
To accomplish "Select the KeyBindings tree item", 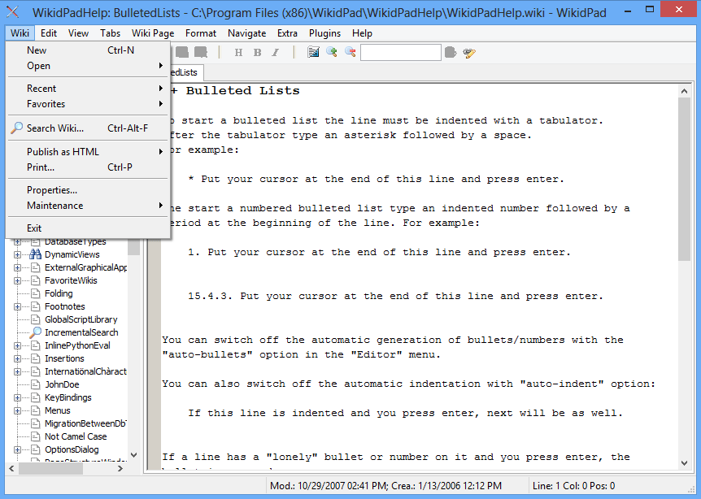I will 68,397.
